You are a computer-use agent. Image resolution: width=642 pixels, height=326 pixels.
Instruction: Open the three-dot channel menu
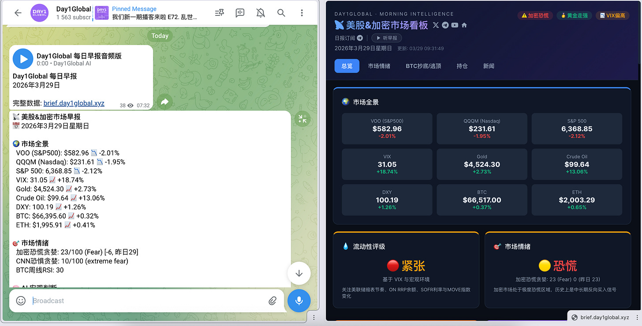tap(302, 13)
